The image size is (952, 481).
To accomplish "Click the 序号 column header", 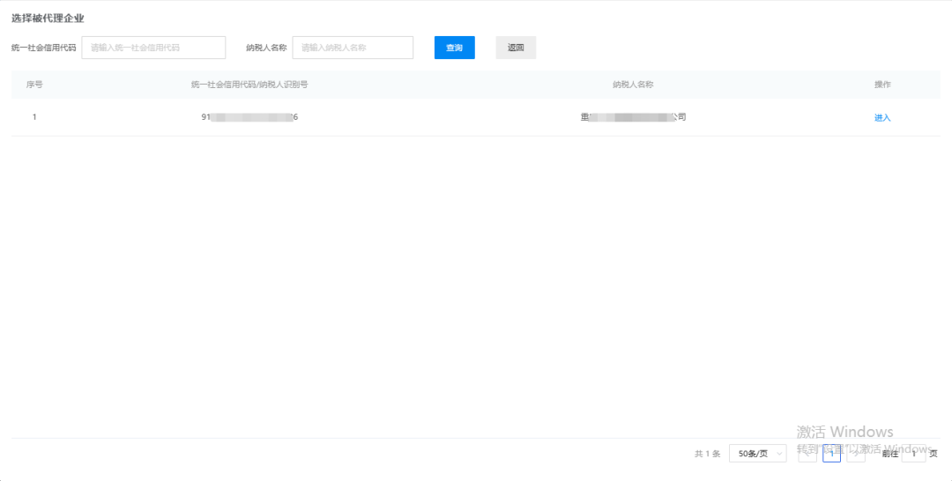I will click(34, 85).
